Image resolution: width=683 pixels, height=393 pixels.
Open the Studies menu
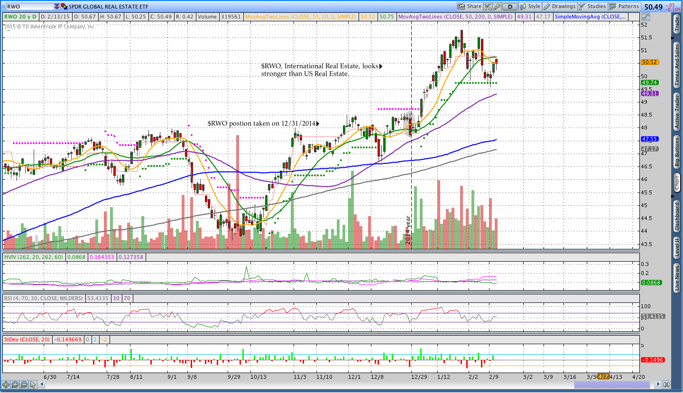(x=592, y=7)
